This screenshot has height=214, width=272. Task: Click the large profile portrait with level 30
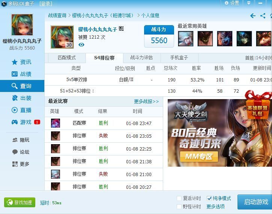coord(62,37)
